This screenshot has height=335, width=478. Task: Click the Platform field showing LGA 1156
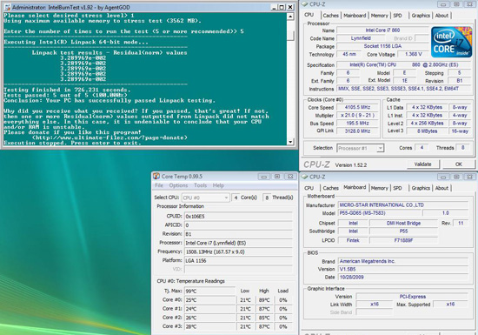click(x=238, y=260)
